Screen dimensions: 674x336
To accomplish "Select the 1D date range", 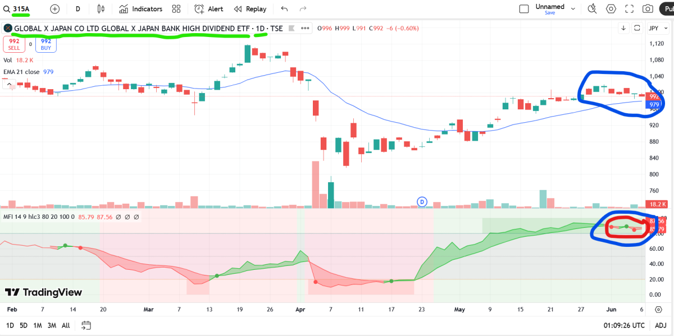I will click(10, 325).
